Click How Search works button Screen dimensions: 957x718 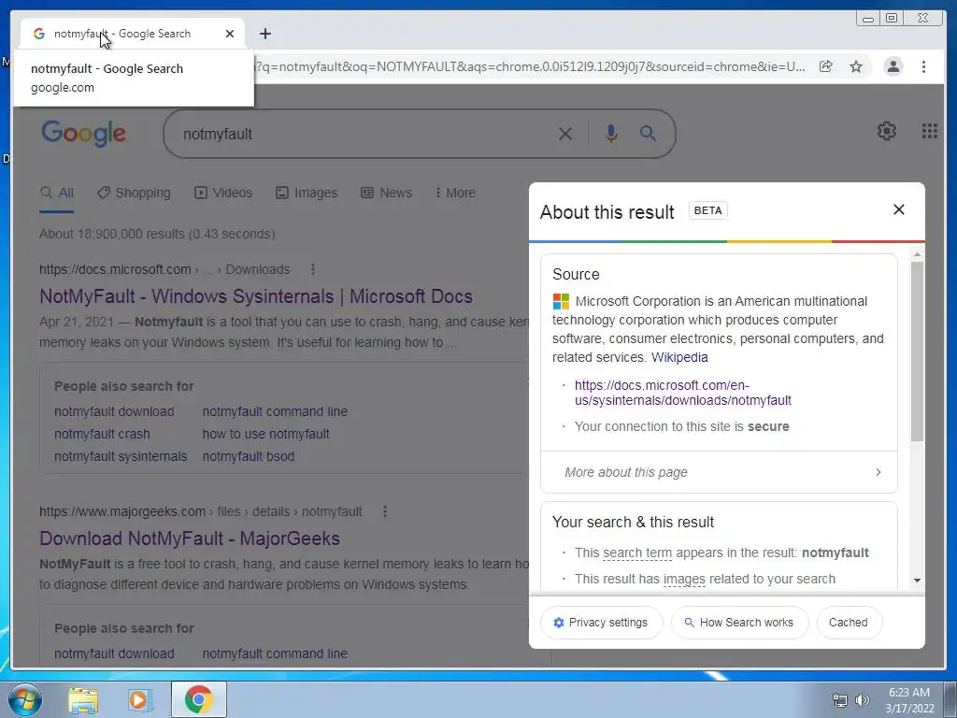click(x=740, y=622)
